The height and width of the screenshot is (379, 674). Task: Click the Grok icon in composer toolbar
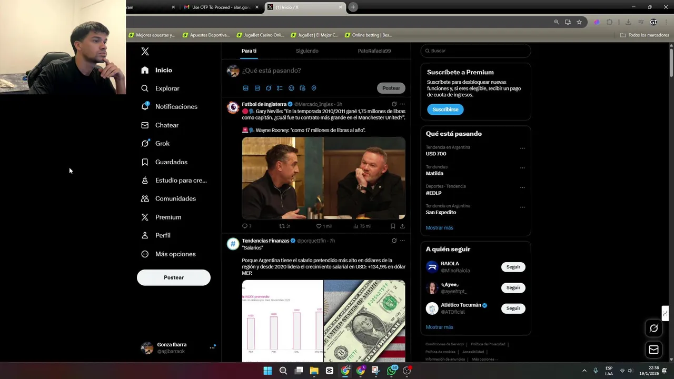(269, 88)
